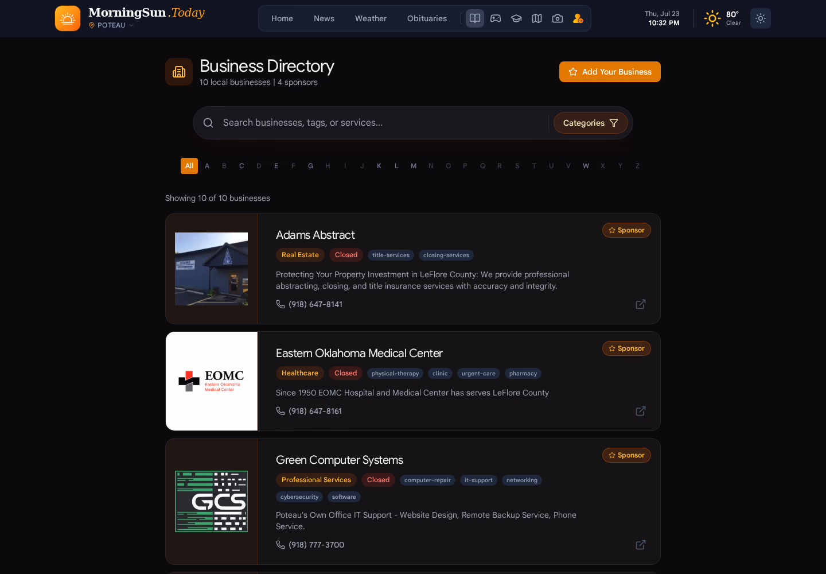
Task: Click the clinic tag
Action: point(440,374)
